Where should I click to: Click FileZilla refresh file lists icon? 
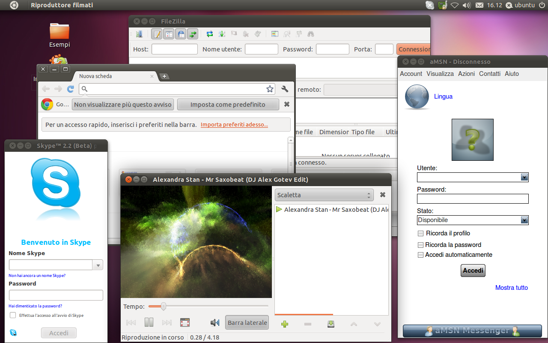coord(210,34)
